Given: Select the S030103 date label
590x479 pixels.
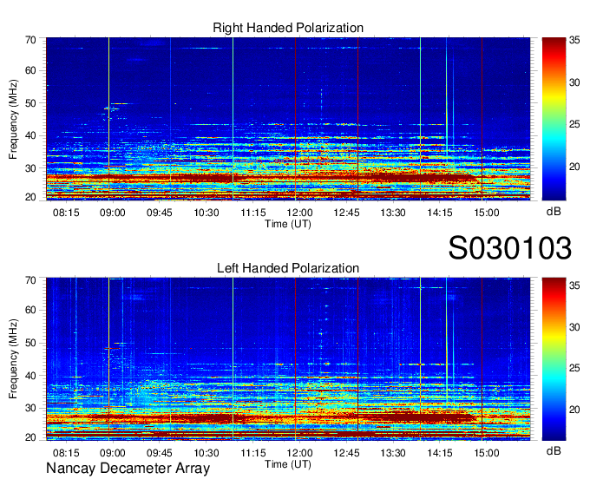Looking at the screenshot, I should coord(510,248).
